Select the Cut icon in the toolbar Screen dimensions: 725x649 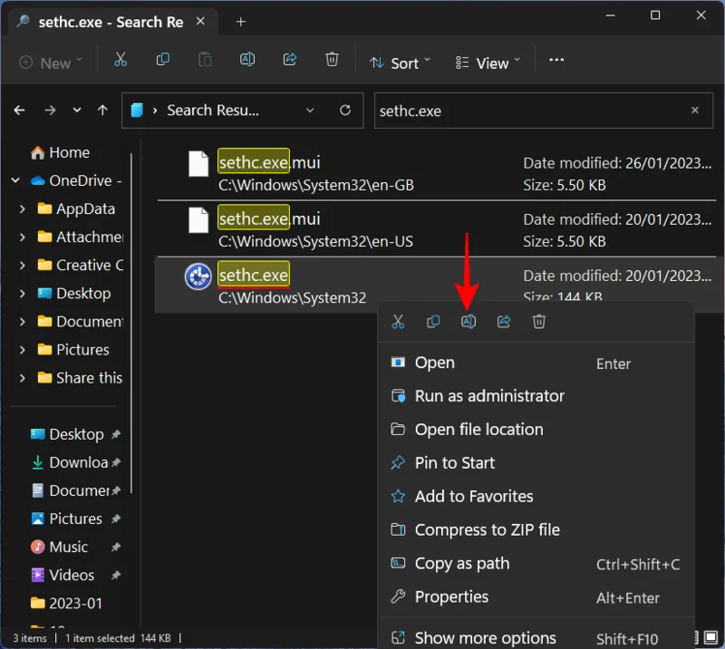point(120,60)
